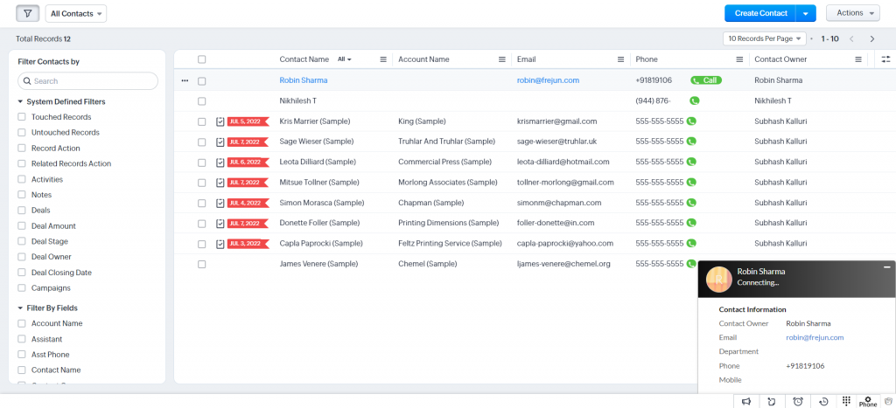The width and height of the screenshot is (896, 408).
Task: Open the row options ellipsis for Robin Sharma
Action: (185, 80)
